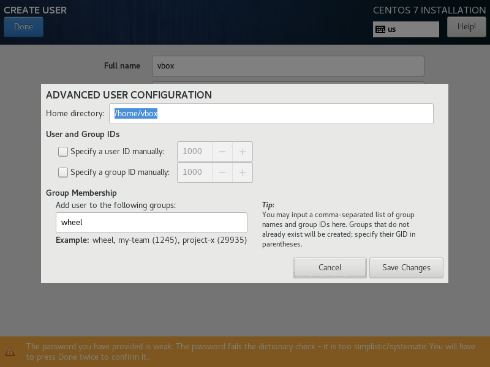This screenshot has height=367, width=490.
Task: Click the Example groups text
Action: 151,240
